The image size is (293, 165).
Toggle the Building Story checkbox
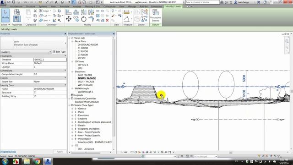[35, 96]
